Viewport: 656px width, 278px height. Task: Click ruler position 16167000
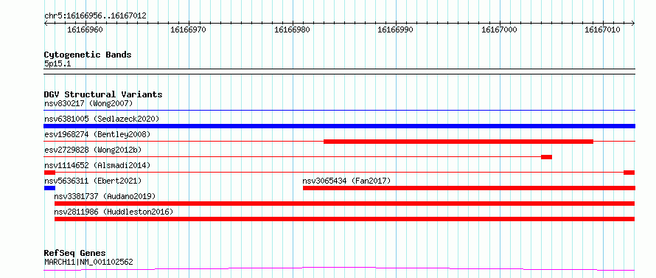pyautogui.click(x=500, y=29)
